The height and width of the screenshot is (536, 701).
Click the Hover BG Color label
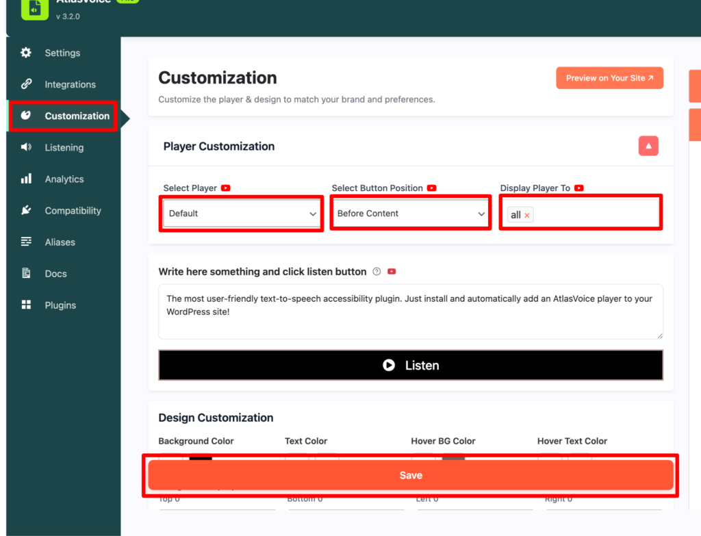(x=443, y=441)
